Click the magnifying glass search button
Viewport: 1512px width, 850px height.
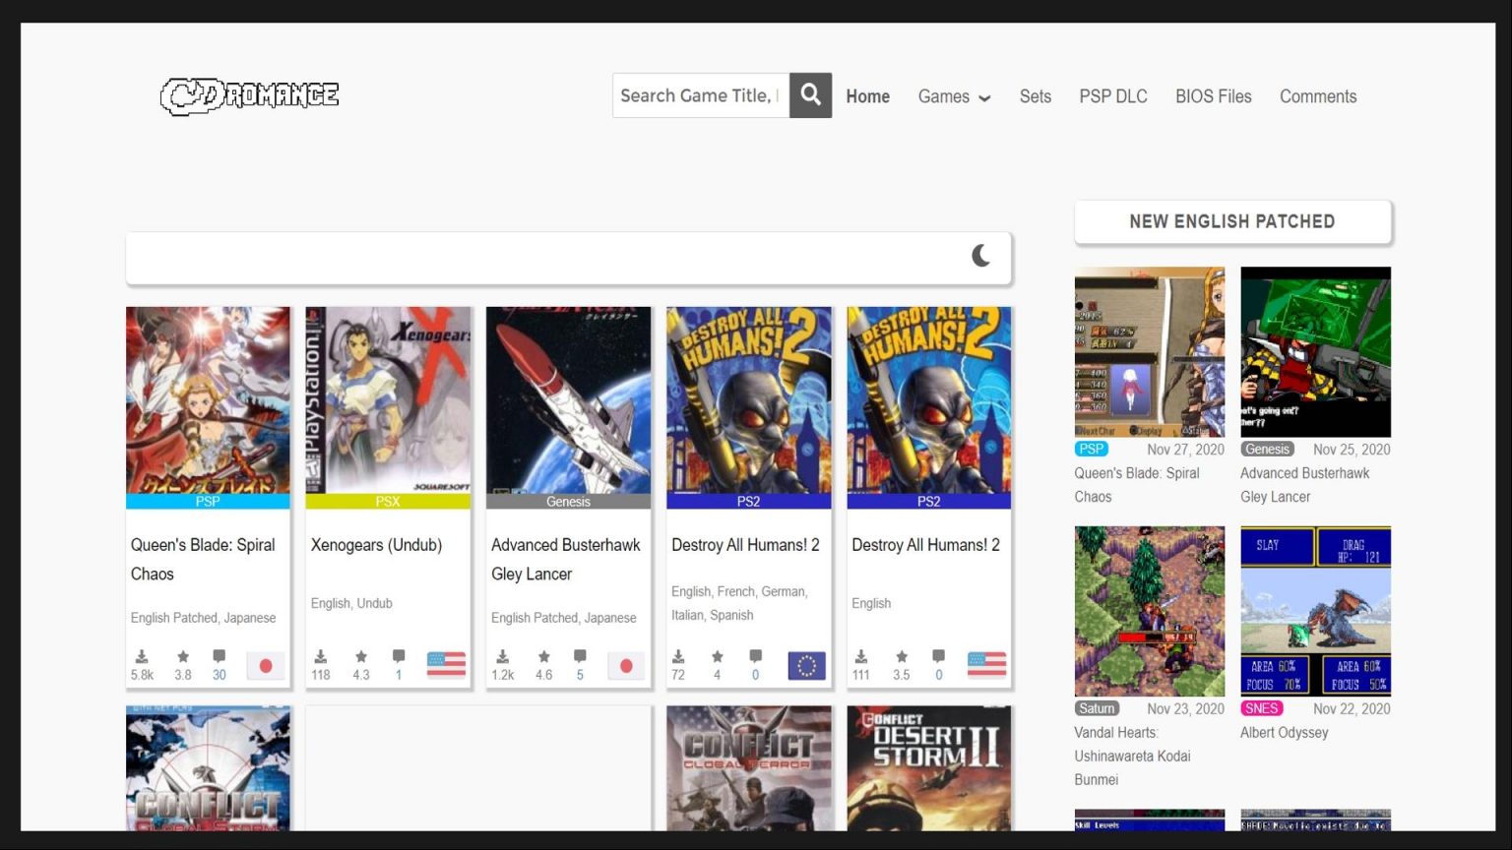810,95
